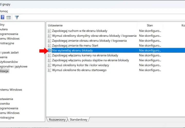Select Nie wyświetlaj ekranu blokady setting
The height and width of the screenshot is (128, 185).
click(72, 50)
